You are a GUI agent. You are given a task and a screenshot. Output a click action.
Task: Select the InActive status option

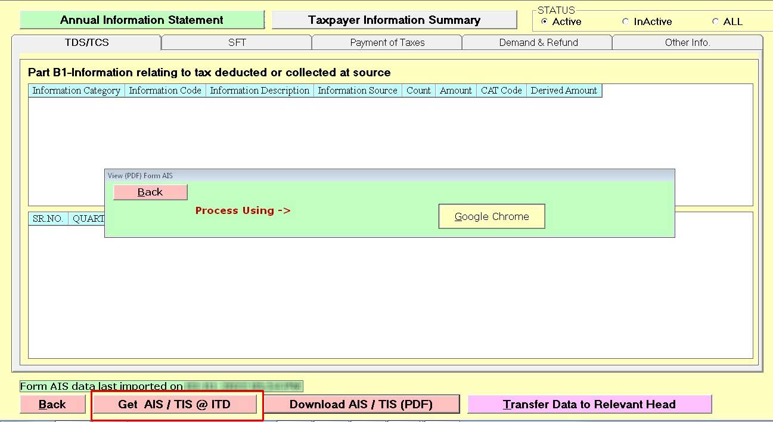click(x=625, y=21)
